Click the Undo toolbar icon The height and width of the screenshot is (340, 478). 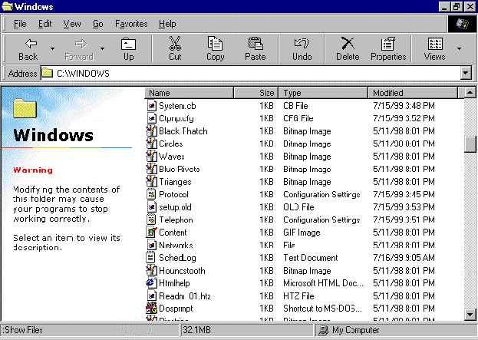tap(302, 48)
